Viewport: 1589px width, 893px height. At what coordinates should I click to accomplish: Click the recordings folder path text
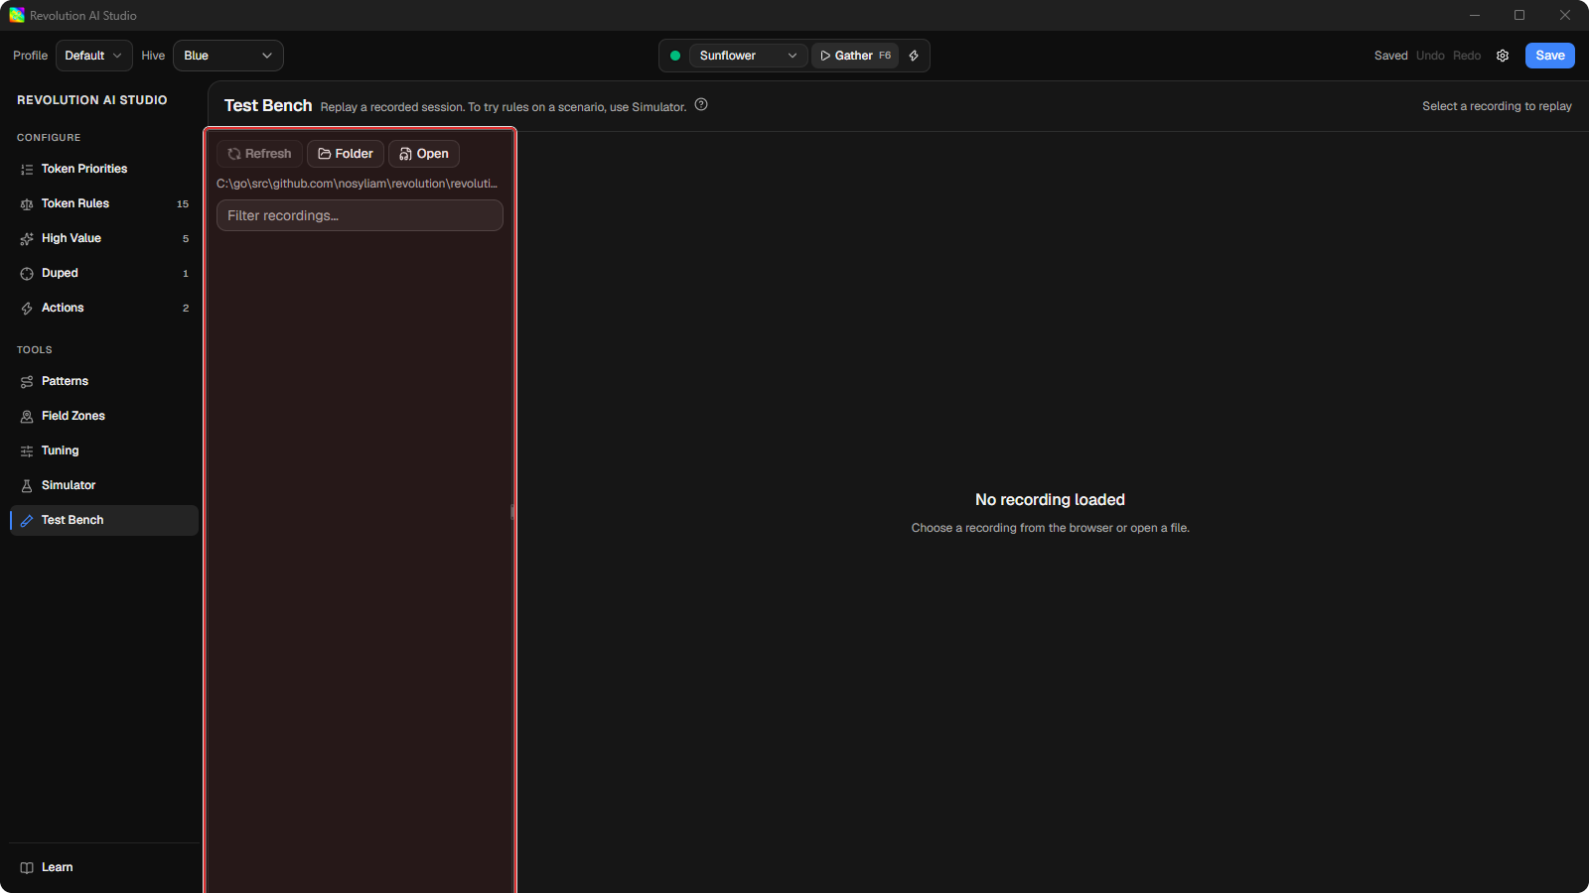pyautogui.click(x=358, y=184)
